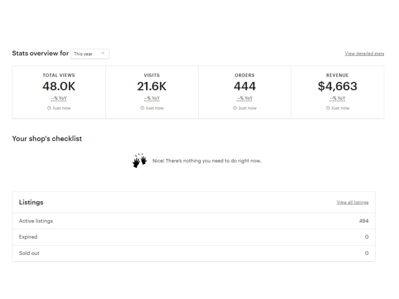
Task: Select the Orders 444 stat card
Action: tap(245, 92)
